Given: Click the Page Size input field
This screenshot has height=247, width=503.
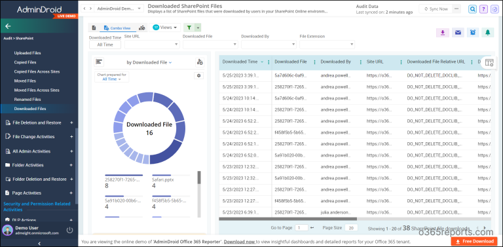Looking at the screenshot, I should click(x=351, y=228).
